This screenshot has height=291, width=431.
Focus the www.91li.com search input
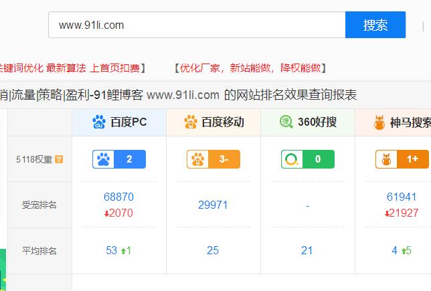tap(197, 25)
